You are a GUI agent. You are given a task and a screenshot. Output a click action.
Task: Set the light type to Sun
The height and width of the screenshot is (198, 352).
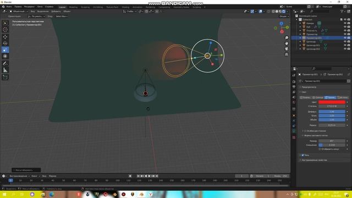(x=318, y=97)
